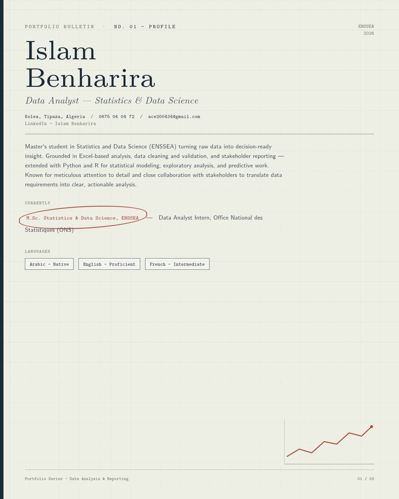Click the PORTFOLIO BULLETIN header label

coord(59,27)
